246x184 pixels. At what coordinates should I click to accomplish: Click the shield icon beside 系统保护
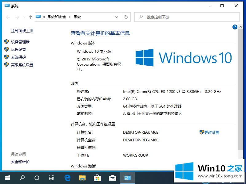click(x=6, y=57)
